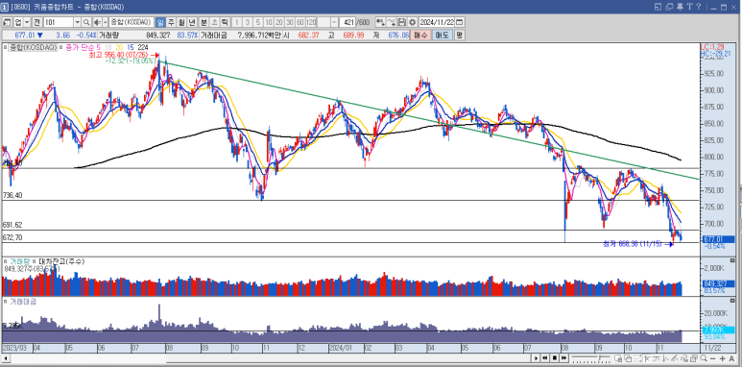Image resolution: width=742 pixels, height=367 pixels.
Task: Click the diagonal line draw icon in bottom toolbar
Action: (675, 358)
